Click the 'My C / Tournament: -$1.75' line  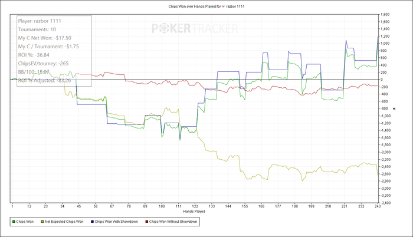point(48,47)
